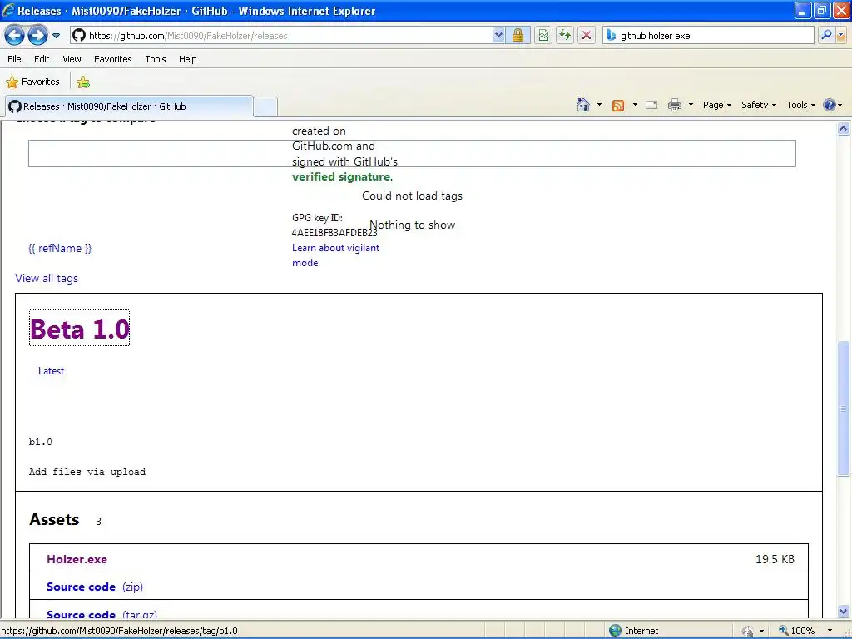Click the vertical scrollbar thumb
Screen dimensions: 852x639
point(844,409)
